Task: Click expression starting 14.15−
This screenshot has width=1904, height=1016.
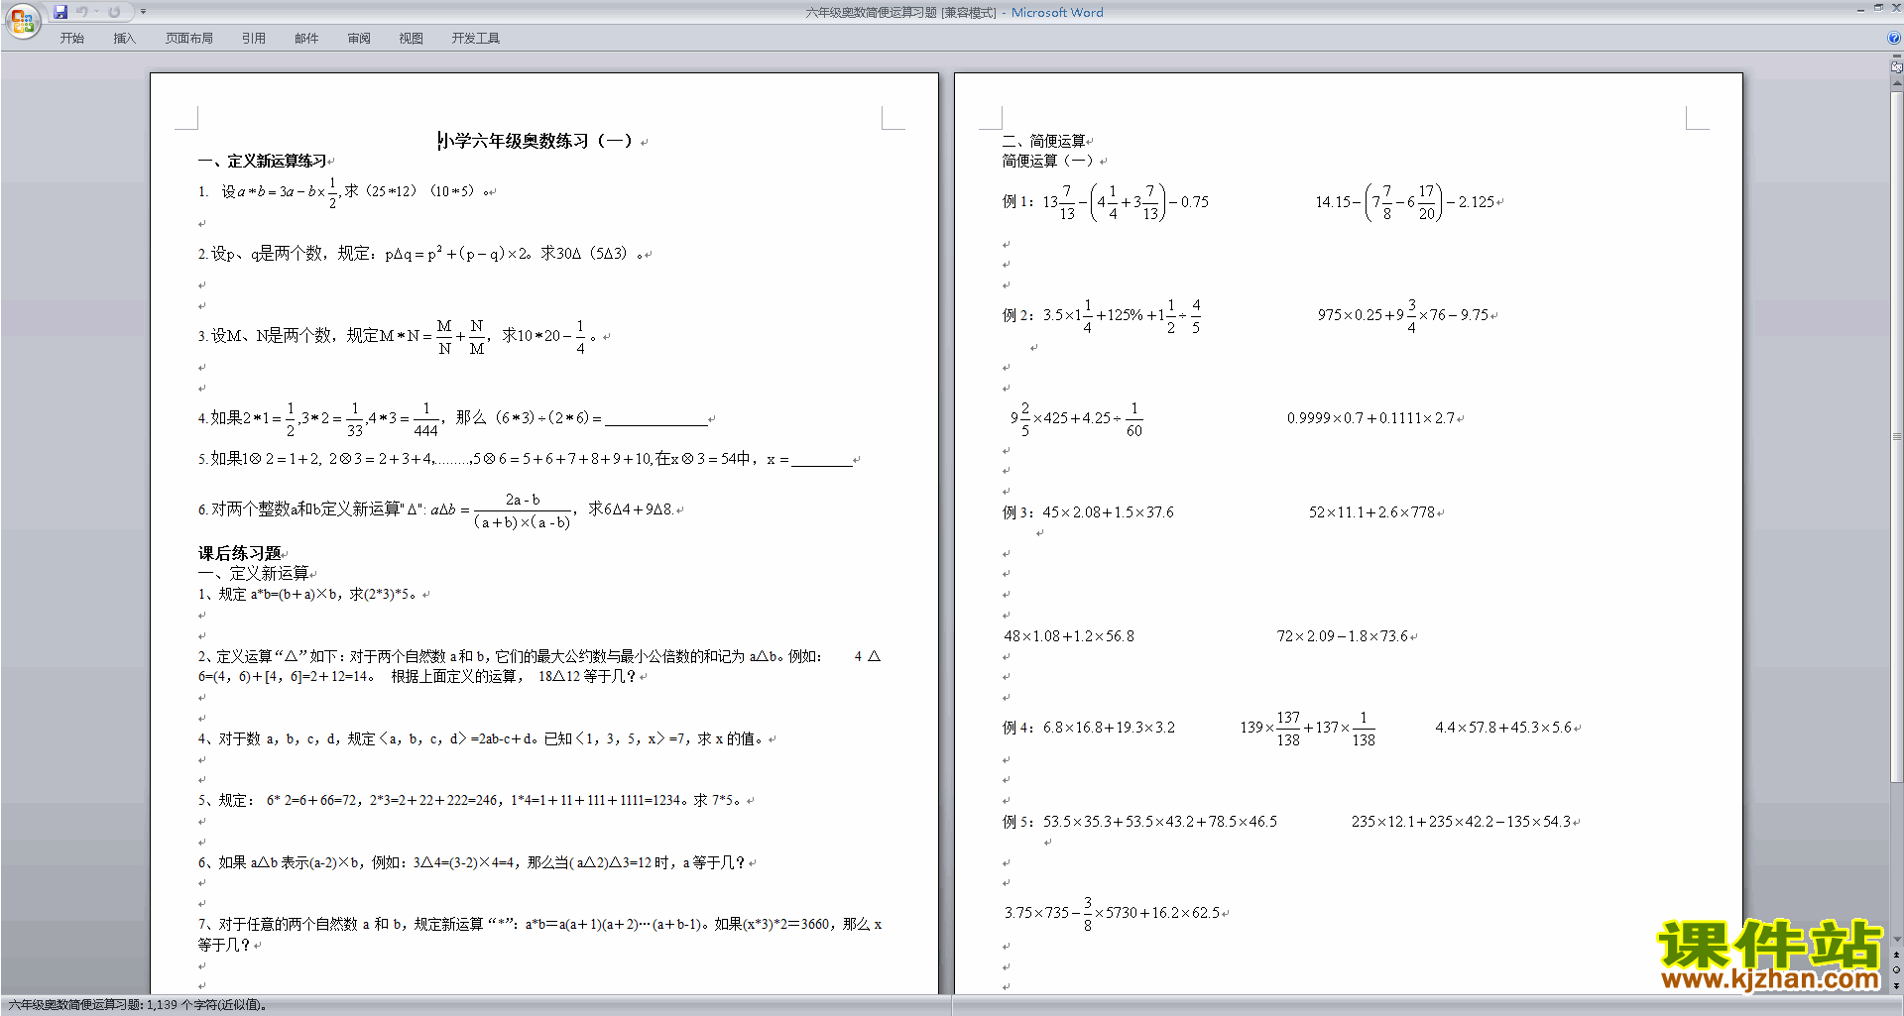Action: pyautogui.click(x=1405, y=202)
